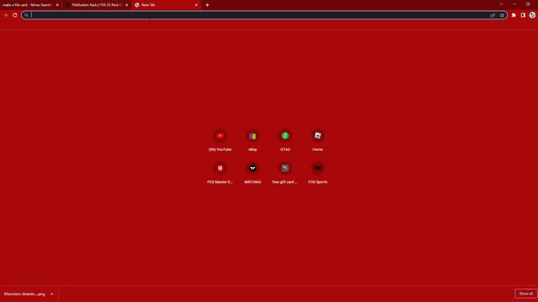This screenshot has height=302, width=538.
Task: Click the search icon in the address bar
Action: [26, 15]
